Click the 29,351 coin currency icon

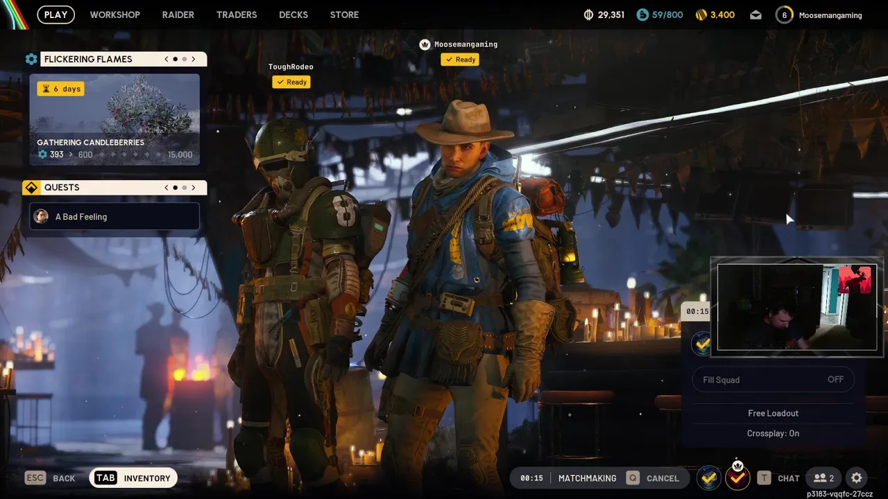(x=589, y=15)
